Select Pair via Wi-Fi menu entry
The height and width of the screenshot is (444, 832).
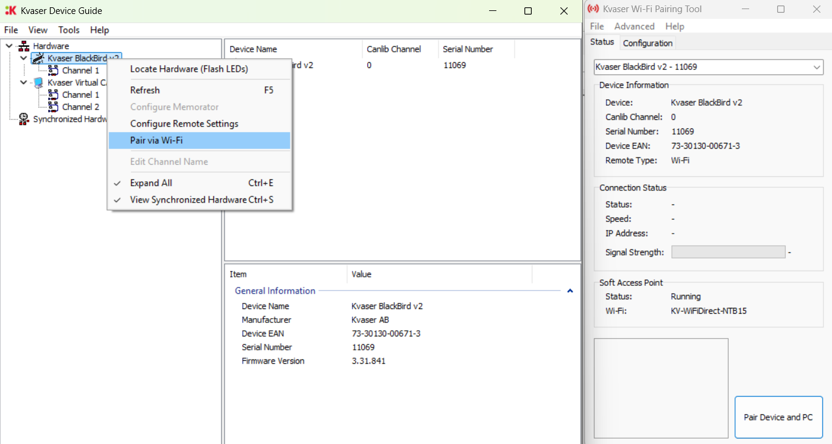pos(200,140)
